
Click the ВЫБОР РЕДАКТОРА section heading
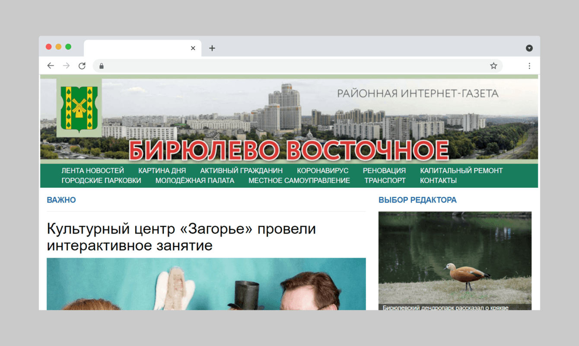click(417, 200)
